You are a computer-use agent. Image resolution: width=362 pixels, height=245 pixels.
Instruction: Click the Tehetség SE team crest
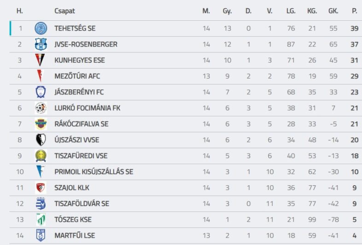click(41, 28)
